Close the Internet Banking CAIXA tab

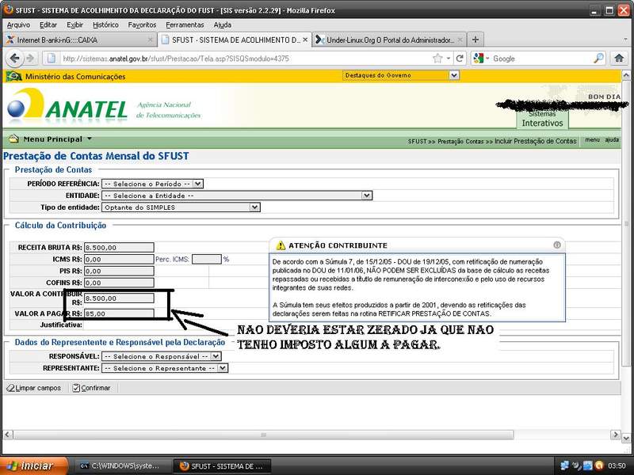150,40
